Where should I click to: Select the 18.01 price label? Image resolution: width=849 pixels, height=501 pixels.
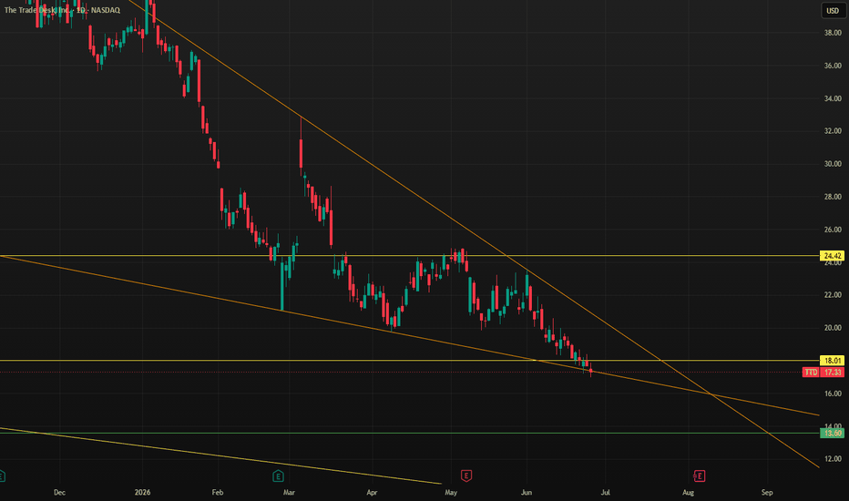coord(833,361)
